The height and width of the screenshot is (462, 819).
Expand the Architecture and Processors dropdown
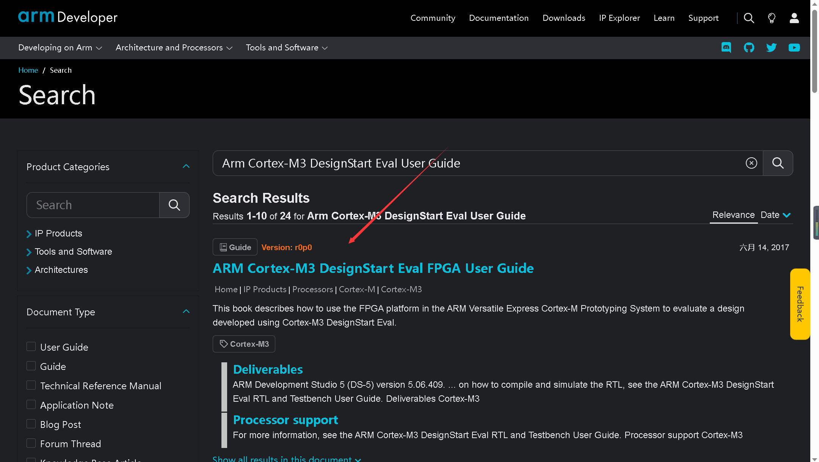[173, 47]
